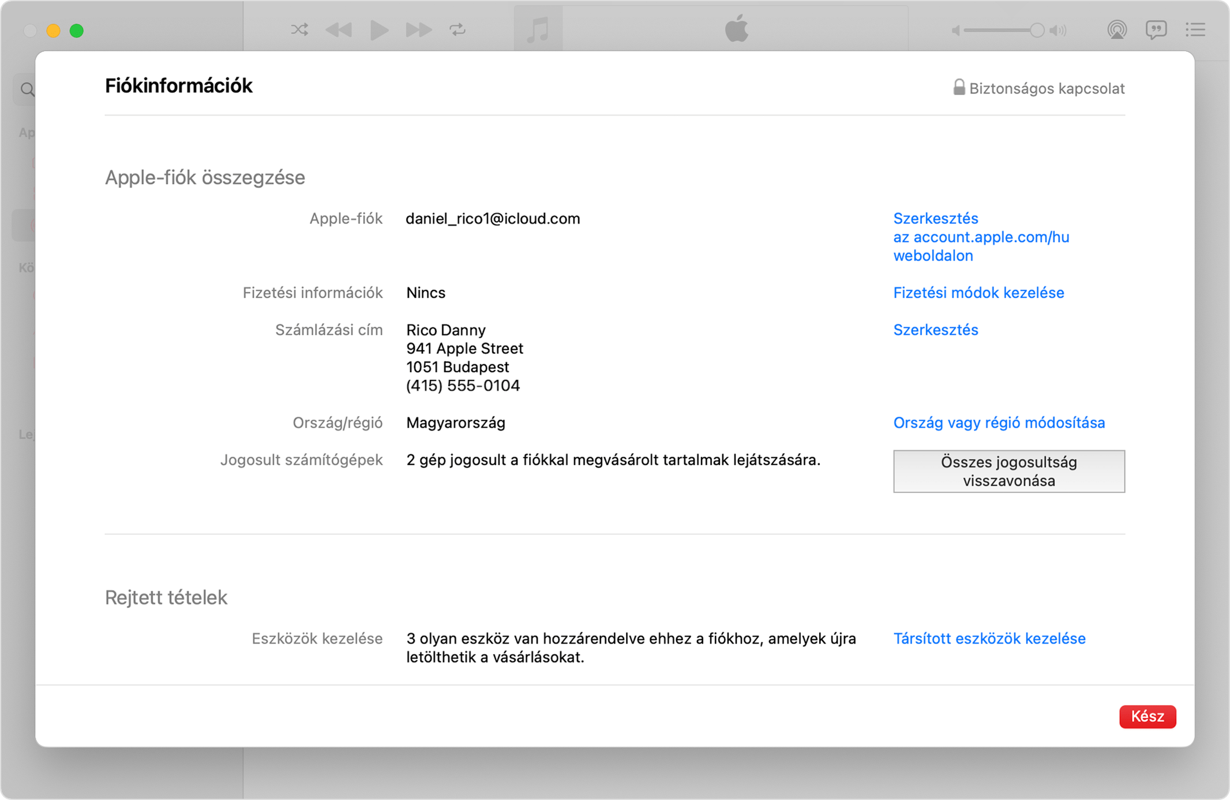Minimize the window with the yellow button
Image resolution: width=1230 pixels, height=800 pixels.
coord(53,31)
